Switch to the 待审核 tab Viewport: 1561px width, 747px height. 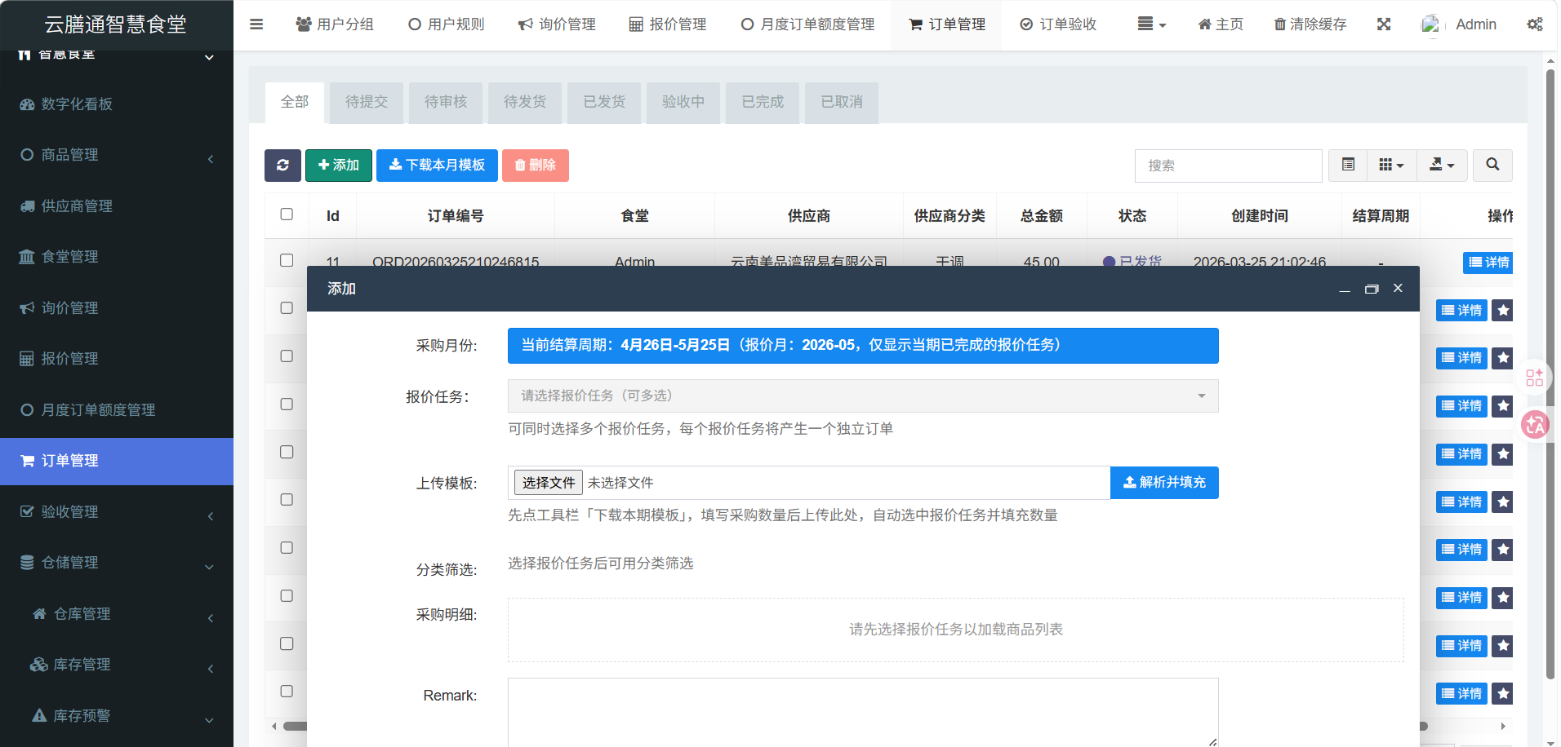click(446, 102)
